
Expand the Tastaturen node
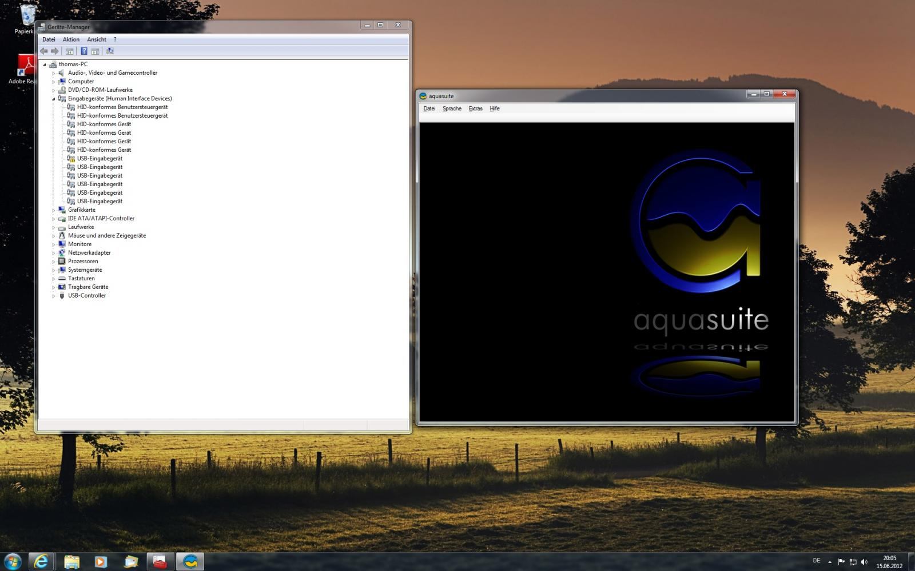(54, 279)
